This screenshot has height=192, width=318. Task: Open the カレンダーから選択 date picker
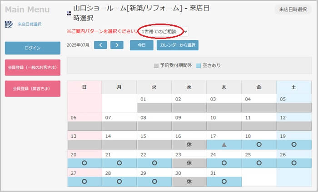coord(178,45)
